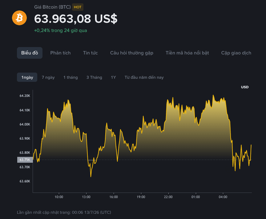The image size is (266, 219).
Task: Switch to the Phân tích tab
Action: [x=60, y=53]
